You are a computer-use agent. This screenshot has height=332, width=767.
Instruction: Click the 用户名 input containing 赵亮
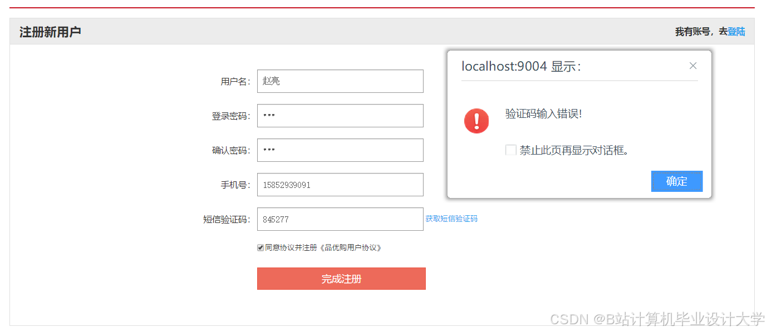point(340,81)
